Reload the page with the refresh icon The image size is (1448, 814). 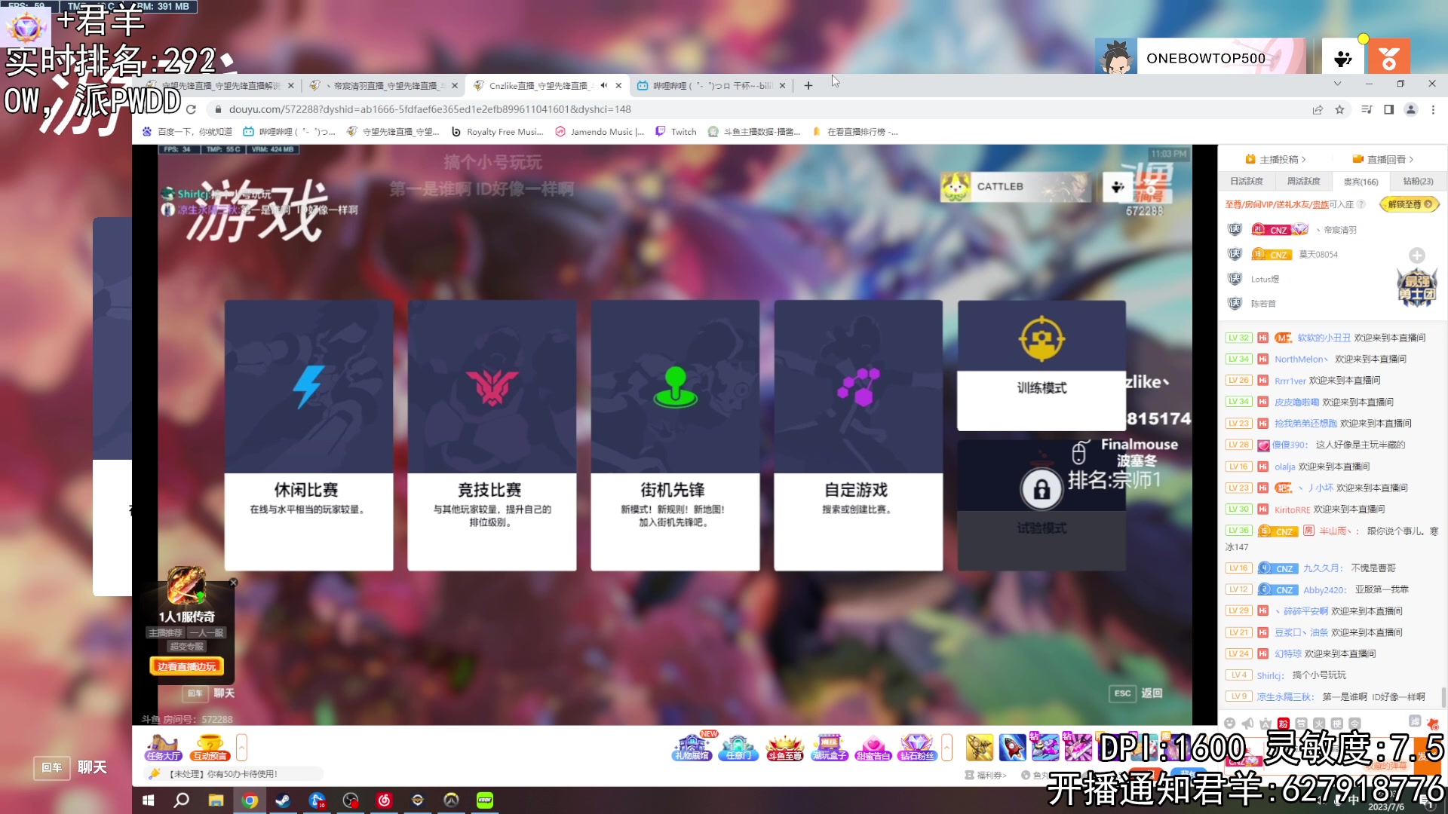(x=191, y=109)
